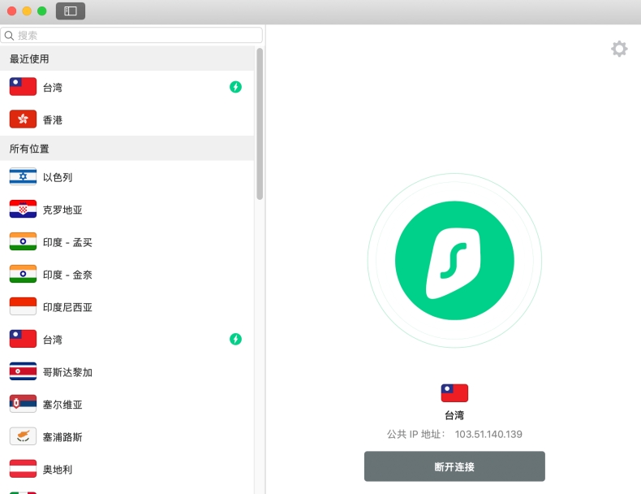
Task: Select 印度 - 孟买 server
Action: (x=127, y=242)
